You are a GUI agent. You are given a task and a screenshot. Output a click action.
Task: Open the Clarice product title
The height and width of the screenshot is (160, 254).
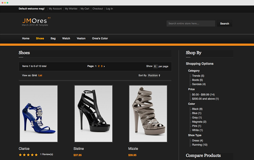click(x=24, y=149)
